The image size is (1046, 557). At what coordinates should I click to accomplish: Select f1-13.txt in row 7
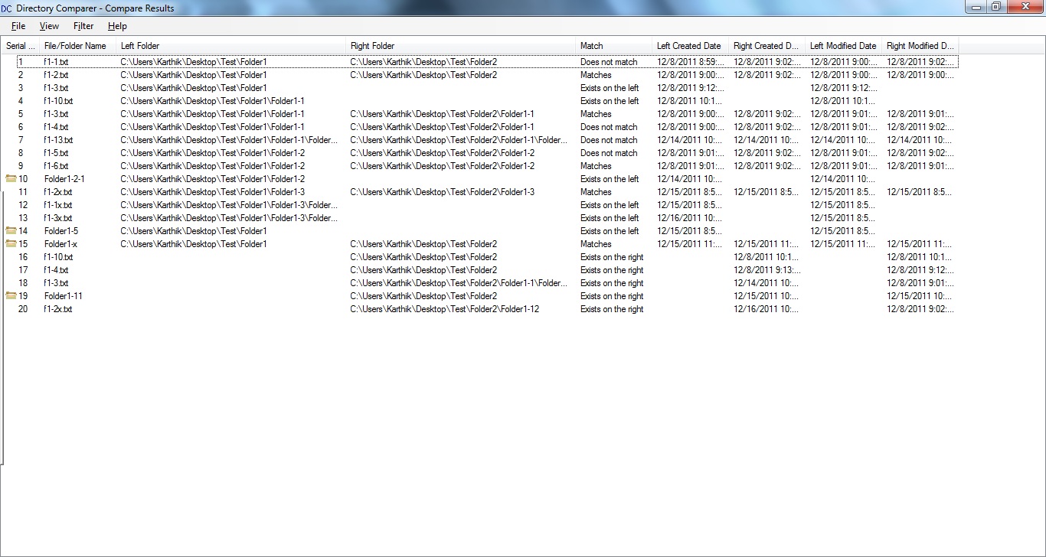coord(58,140)
